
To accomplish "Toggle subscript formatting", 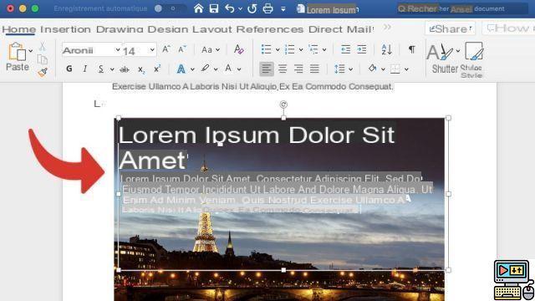I will [141, 69].
